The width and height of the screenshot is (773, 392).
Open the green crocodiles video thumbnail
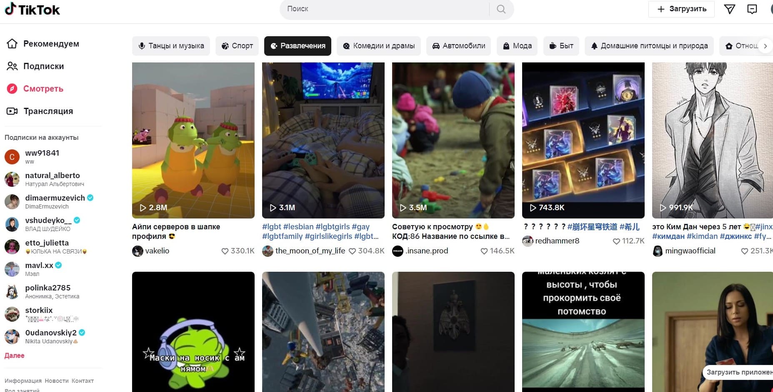pyautogui.click(x=193, y=140)
